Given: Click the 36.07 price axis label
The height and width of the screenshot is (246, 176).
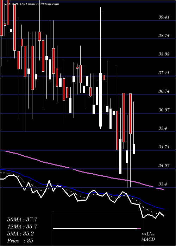Looking at the screenshot, I should tap(164, 110).
